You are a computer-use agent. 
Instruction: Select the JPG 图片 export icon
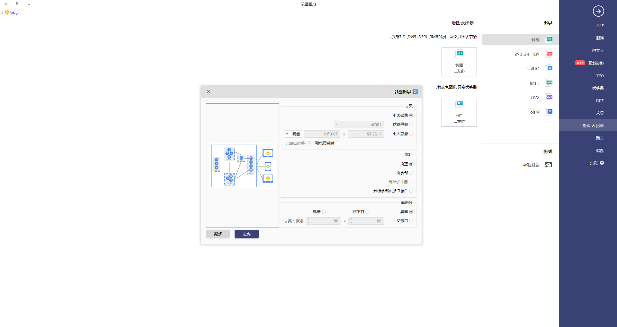[x=549, y=39]
